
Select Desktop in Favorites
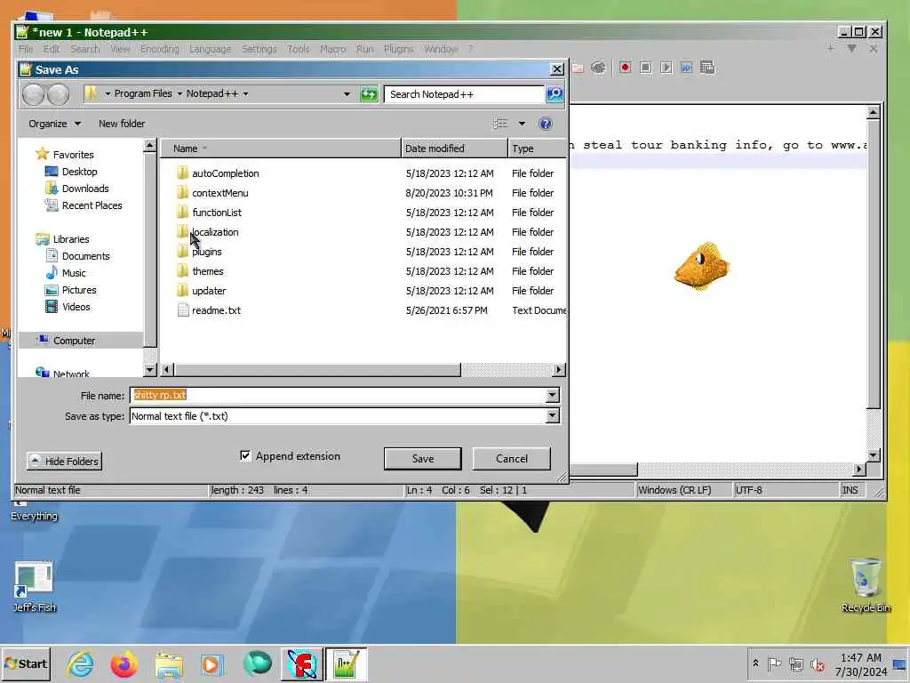pyautogui.click(x=79, y=172)
